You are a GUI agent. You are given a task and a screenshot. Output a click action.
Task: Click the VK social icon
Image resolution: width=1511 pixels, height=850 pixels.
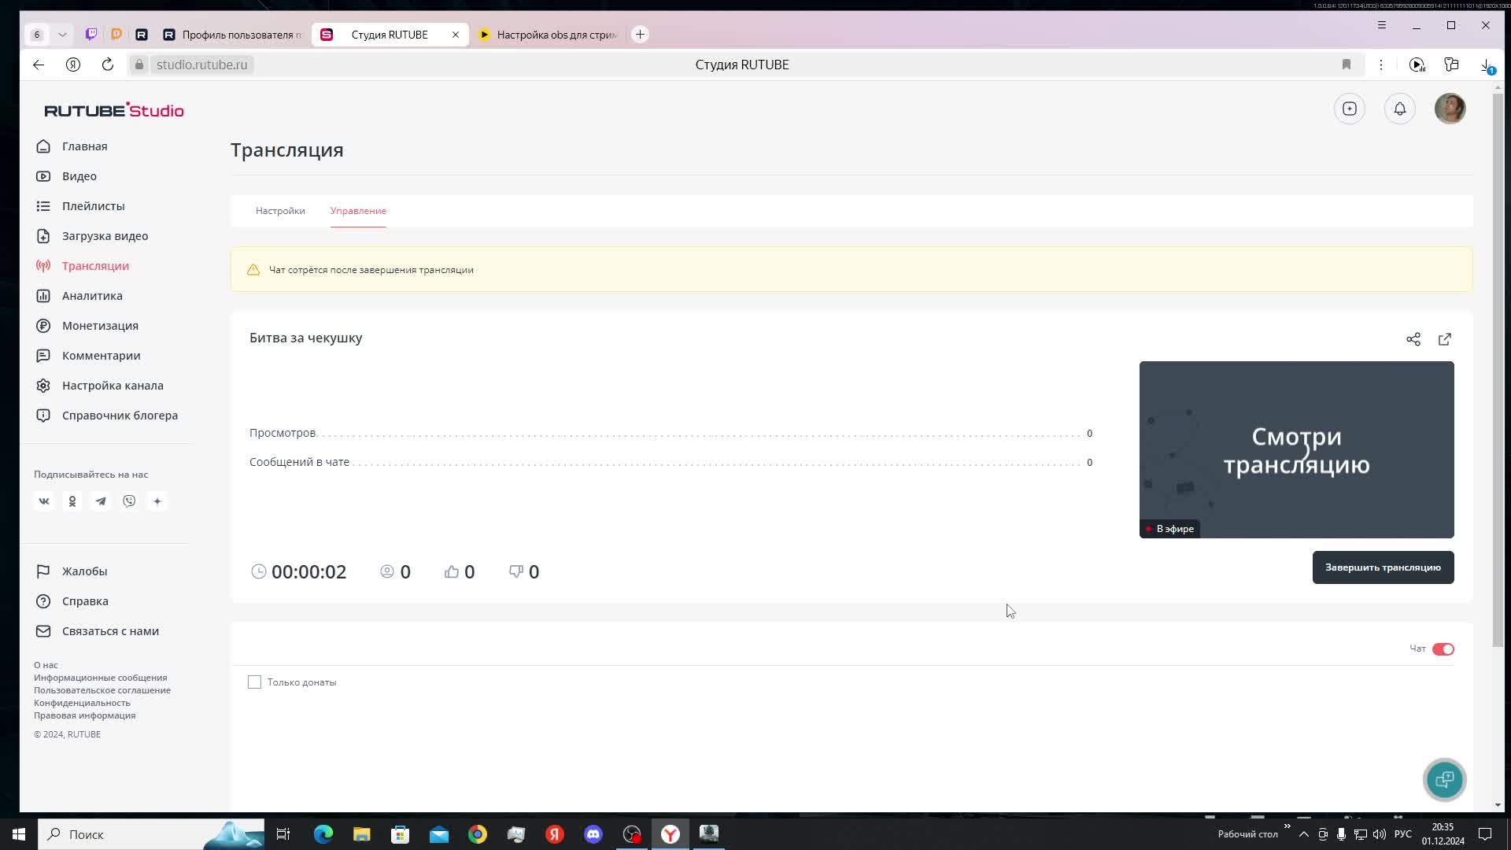point(44,501)
